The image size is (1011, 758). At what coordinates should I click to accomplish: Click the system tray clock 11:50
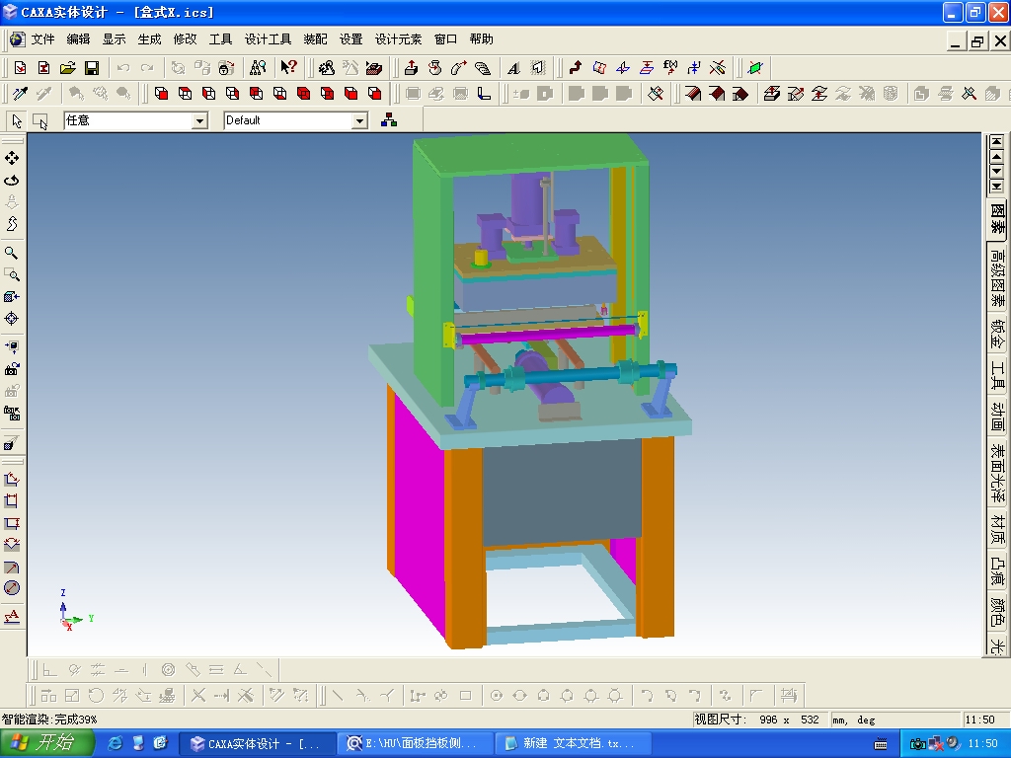(982, 743)
